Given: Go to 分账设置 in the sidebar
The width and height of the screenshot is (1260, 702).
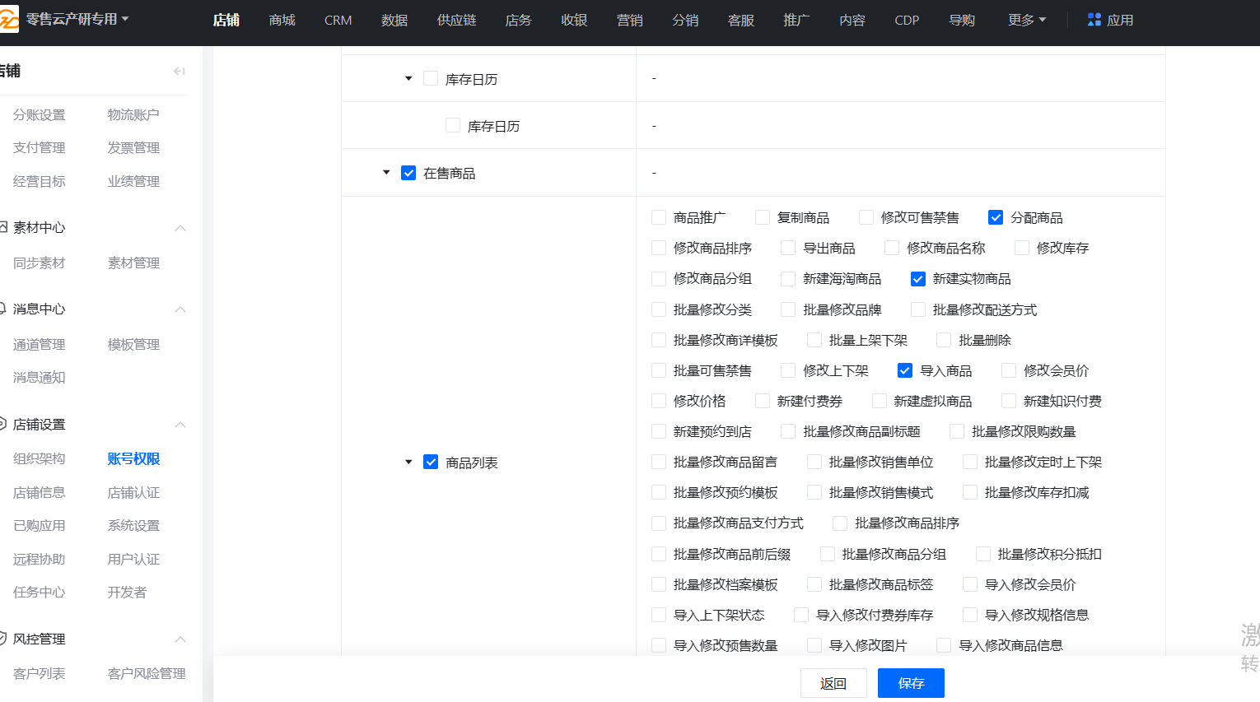Looking at the screenshot, I should pos(39,114).
